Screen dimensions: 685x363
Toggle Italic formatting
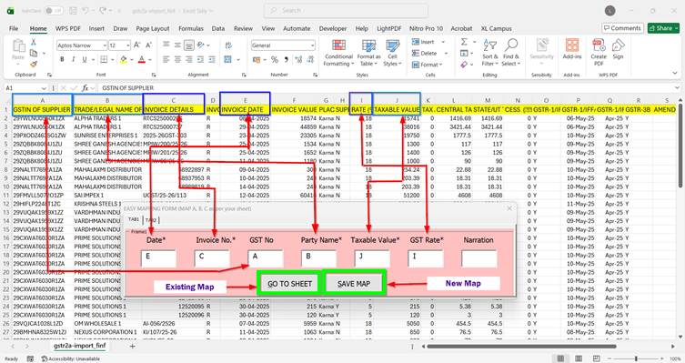[73, 59]
